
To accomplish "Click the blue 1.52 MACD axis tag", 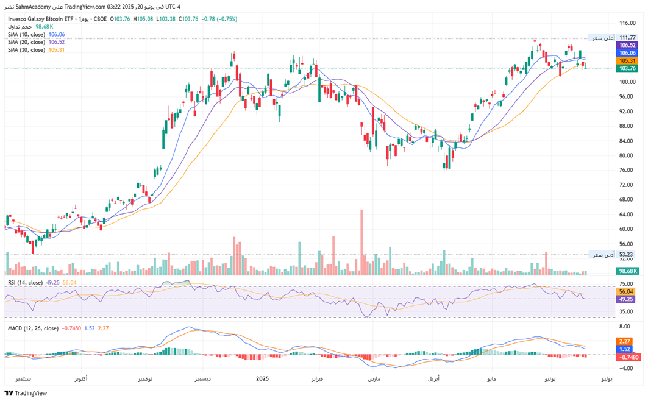I will coord(624,349).
